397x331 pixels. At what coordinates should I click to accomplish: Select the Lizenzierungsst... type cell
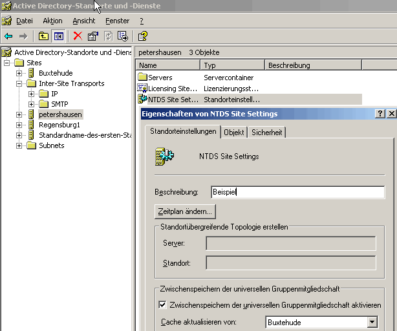tap(231, 89)
